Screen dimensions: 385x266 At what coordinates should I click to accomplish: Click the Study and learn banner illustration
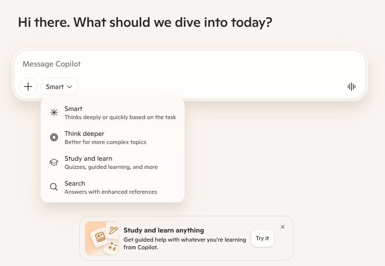click(102, 238)
